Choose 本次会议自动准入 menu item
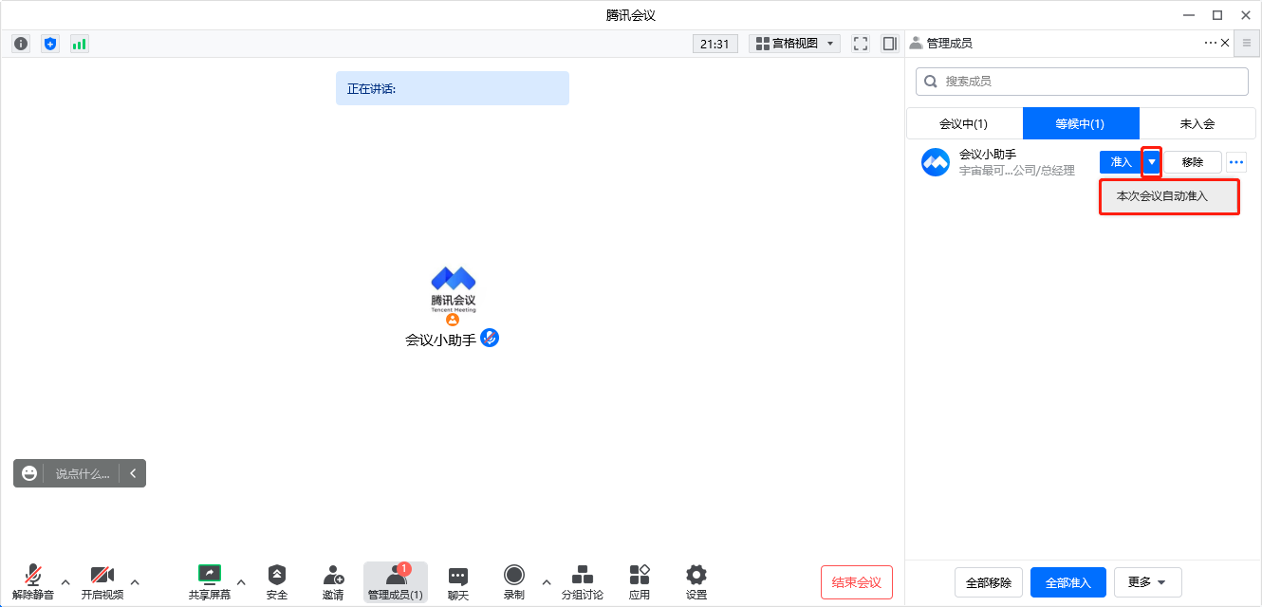 click(1169, 196)
